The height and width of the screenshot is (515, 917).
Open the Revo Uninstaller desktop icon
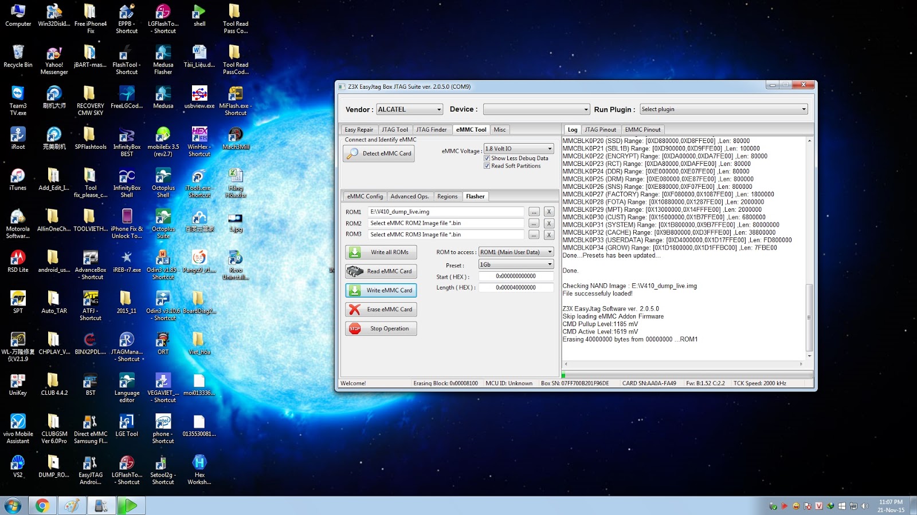(x=236, y=264)
